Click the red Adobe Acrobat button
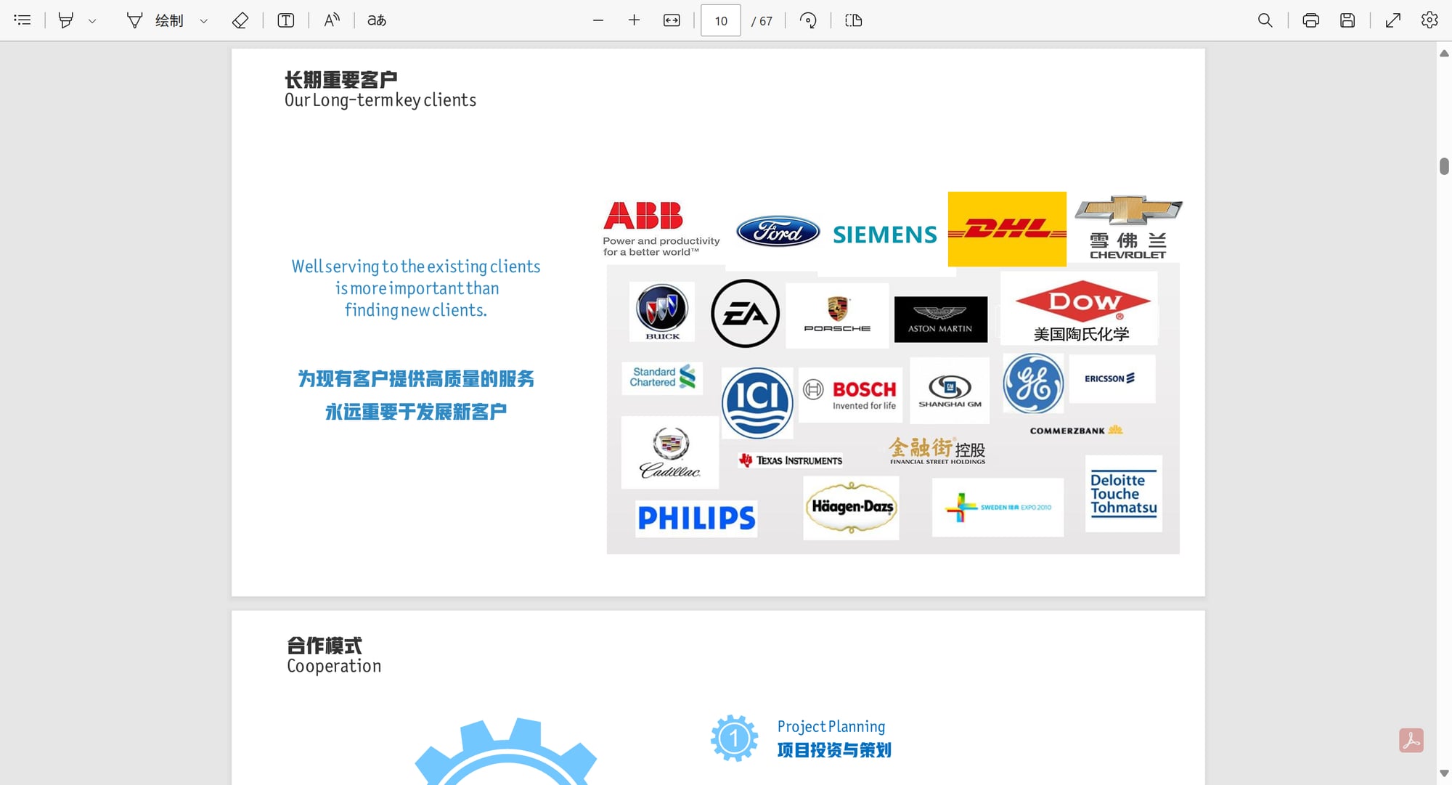1452x785 pixels. pyautogui.click(x=1411, y=741)
